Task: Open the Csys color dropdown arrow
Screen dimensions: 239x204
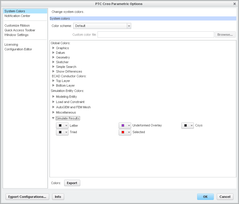Action: [x=192, y=126]
